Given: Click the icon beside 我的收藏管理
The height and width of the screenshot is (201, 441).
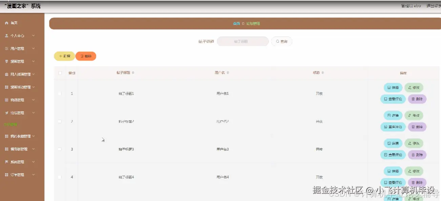Looking at the screenshot, I should click(x=6, y=136).
